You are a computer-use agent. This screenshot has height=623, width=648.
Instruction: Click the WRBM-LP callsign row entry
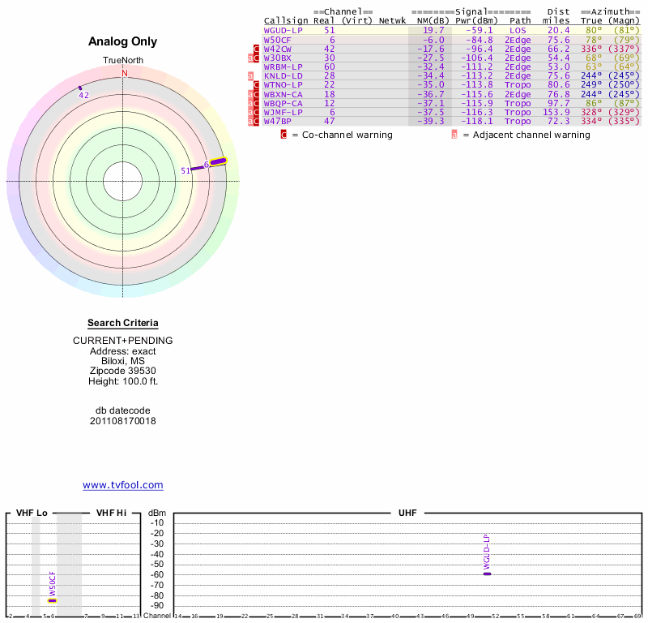[x=283, y=67]
